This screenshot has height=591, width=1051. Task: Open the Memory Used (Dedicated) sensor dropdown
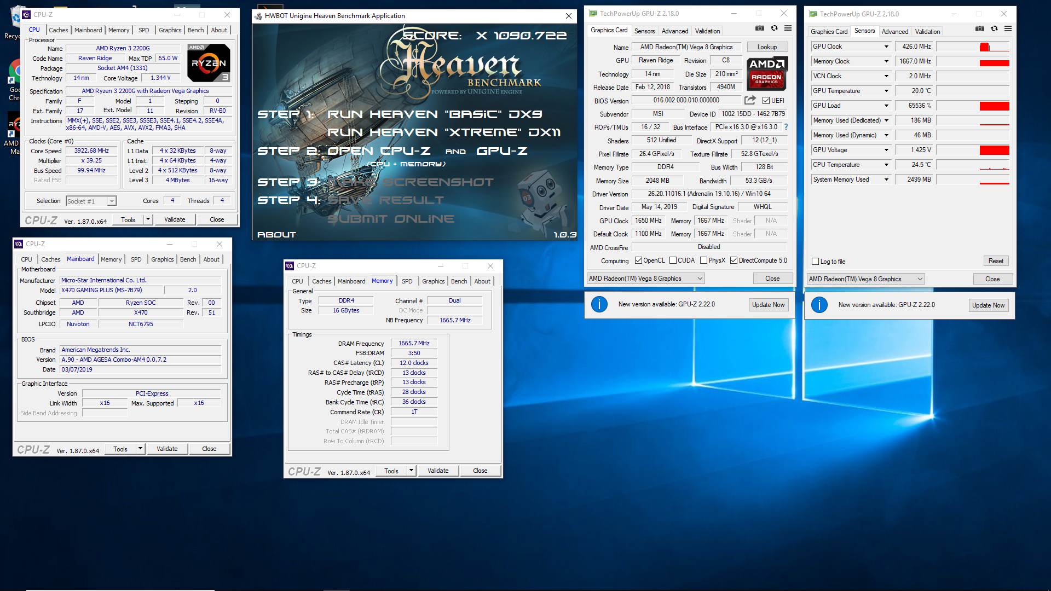[886, 120]
